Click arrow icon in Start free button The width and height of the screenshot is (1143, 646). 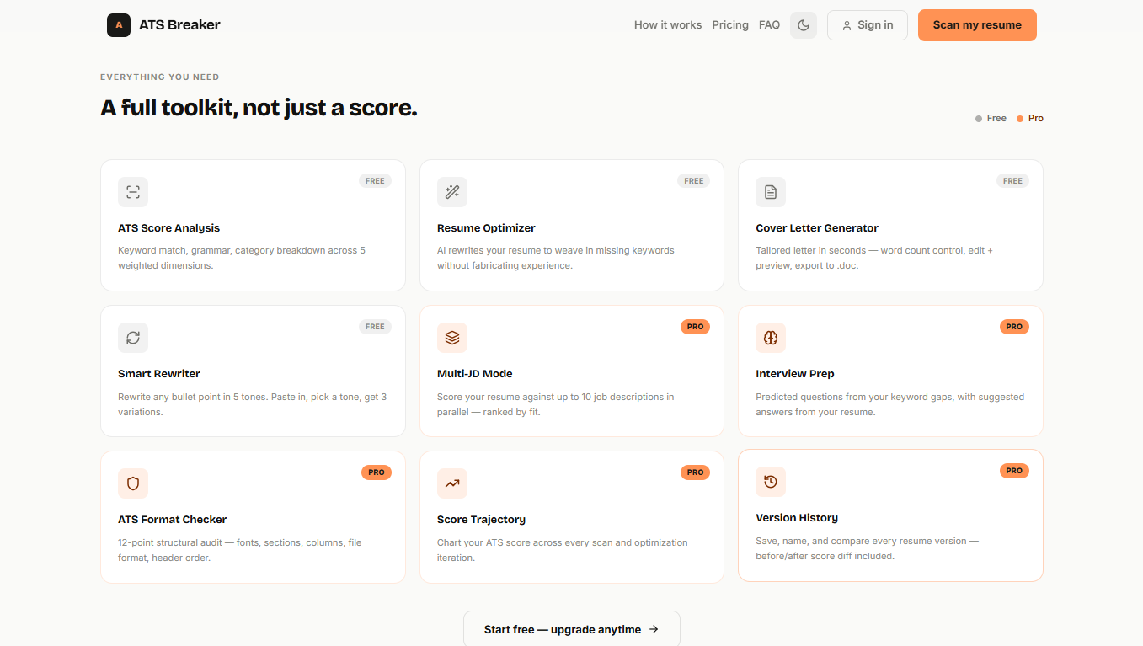654,629
